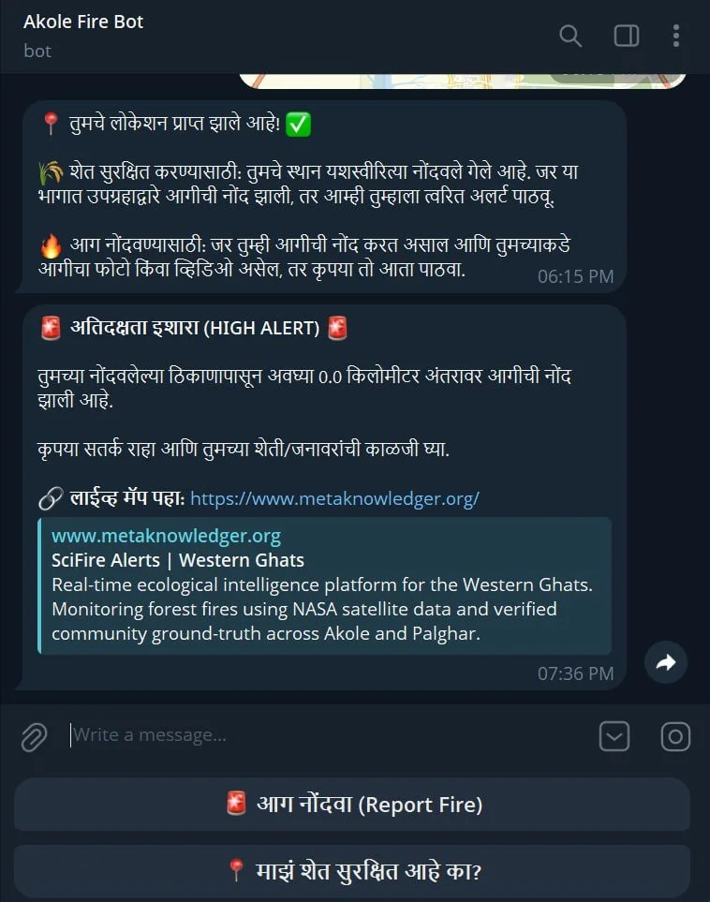Tap the माझं शेत सुरक्षित आहे का button
Screen dimensions: 710x902
352,871
